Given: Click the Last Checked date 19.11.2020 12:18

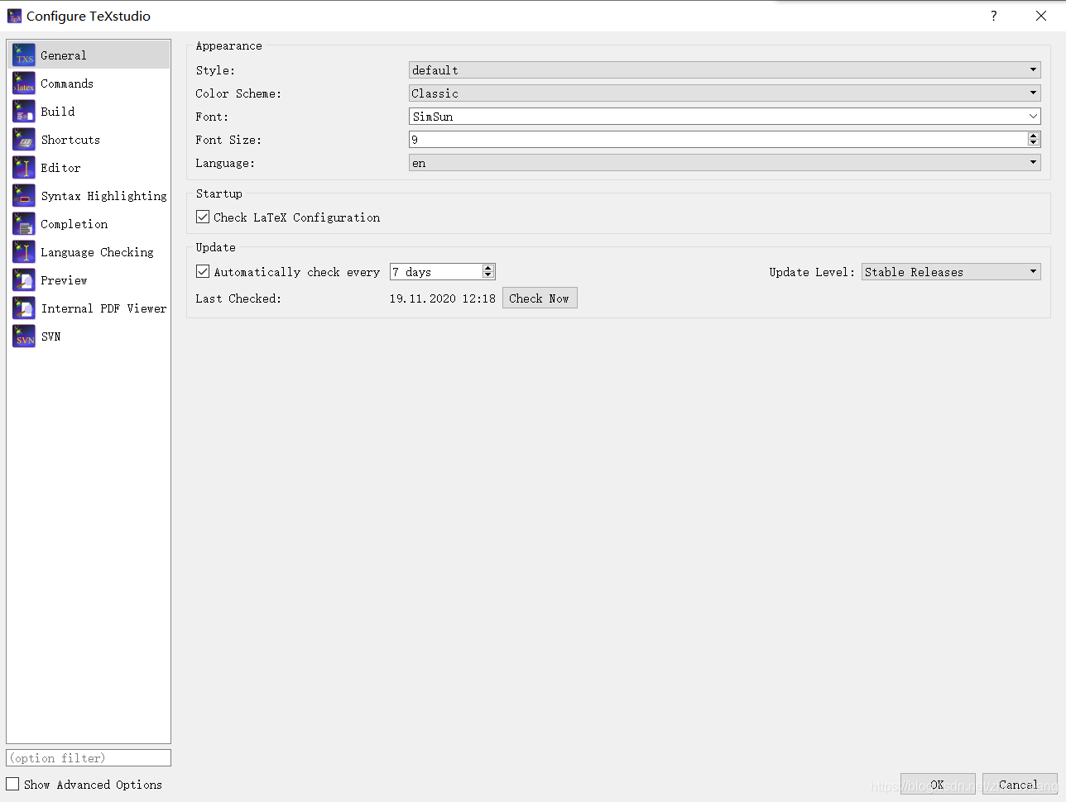Looking at the screenshot, I should (x=443, y=298).
